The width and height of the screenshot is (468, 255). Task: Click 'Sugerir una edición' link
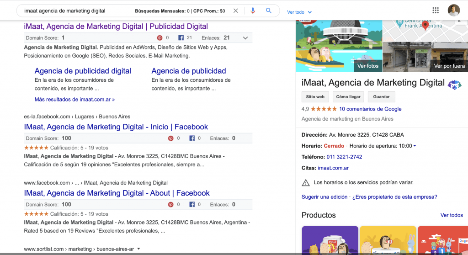click(324, 197)
